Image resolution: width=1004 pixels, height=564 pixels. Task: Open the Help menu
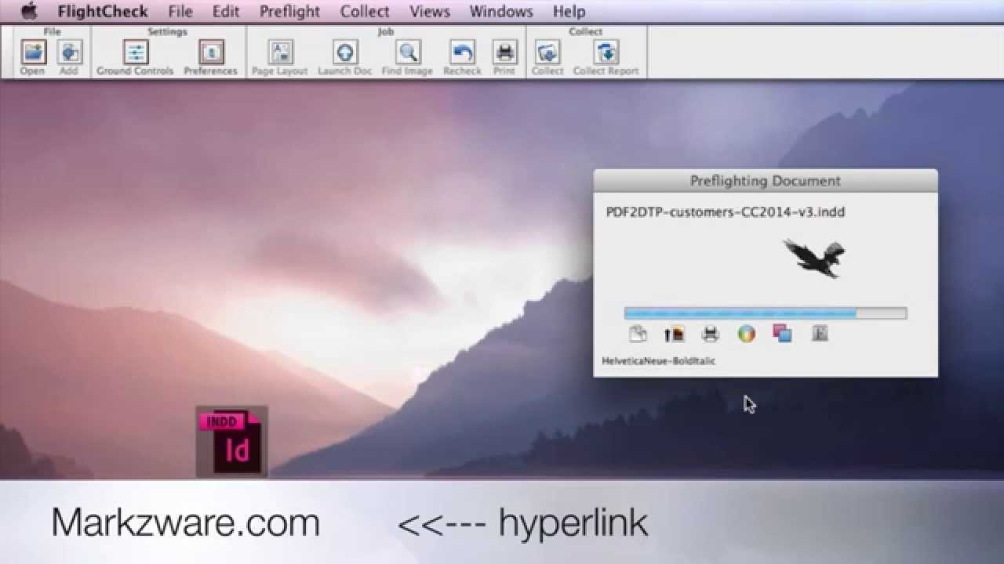pyautogui.click(x=569, y=11)
